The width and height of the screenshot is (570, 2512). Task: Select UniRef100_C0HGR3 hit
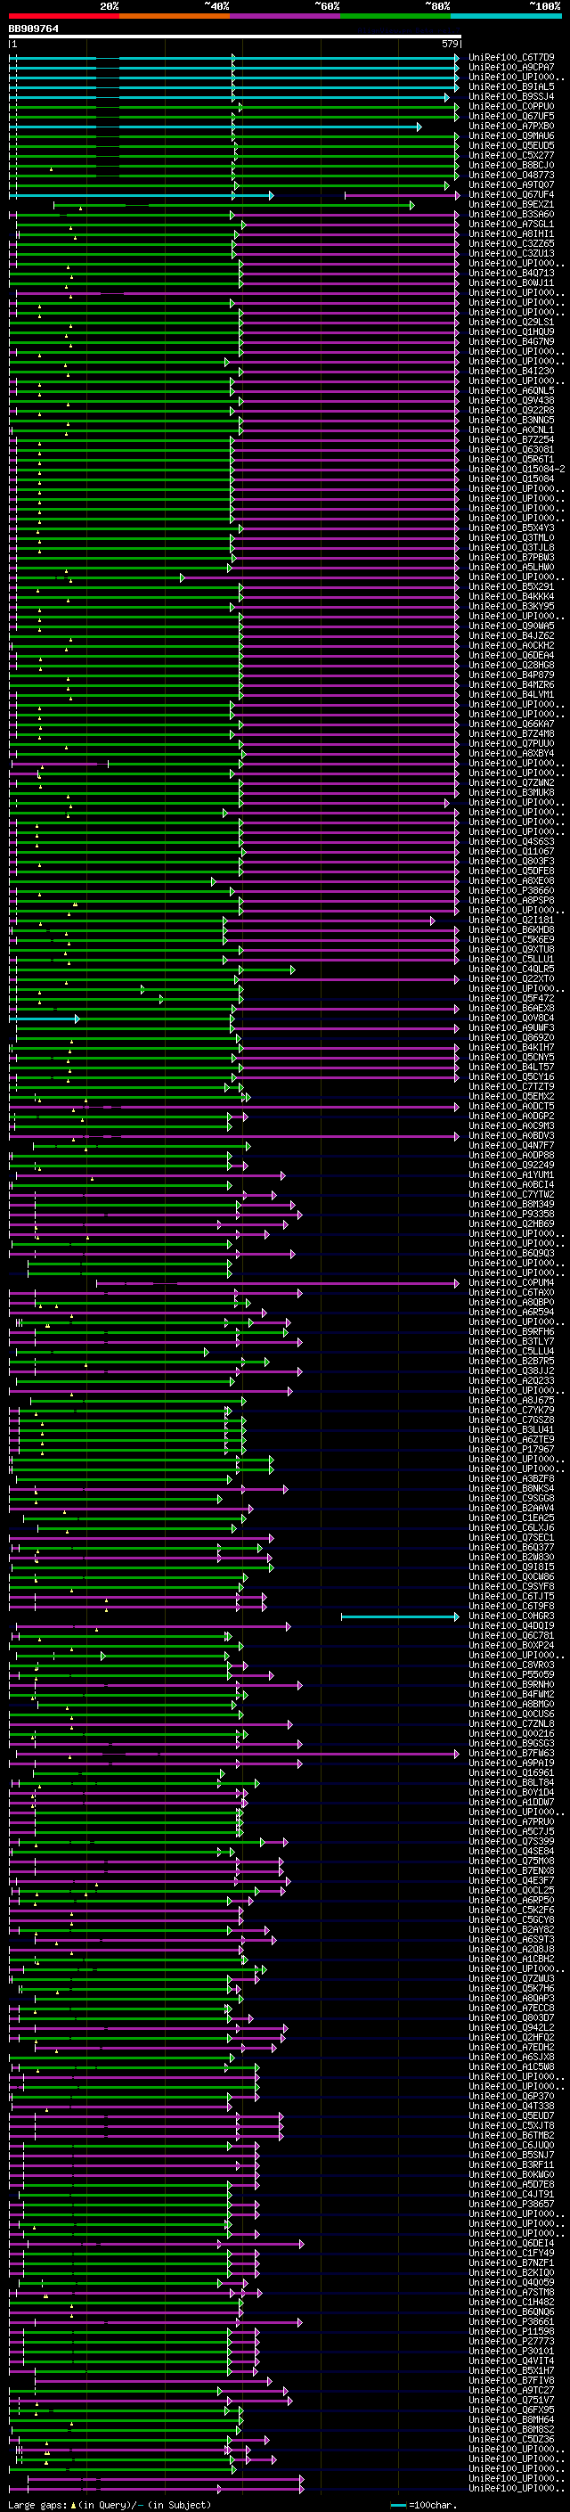511,1616
